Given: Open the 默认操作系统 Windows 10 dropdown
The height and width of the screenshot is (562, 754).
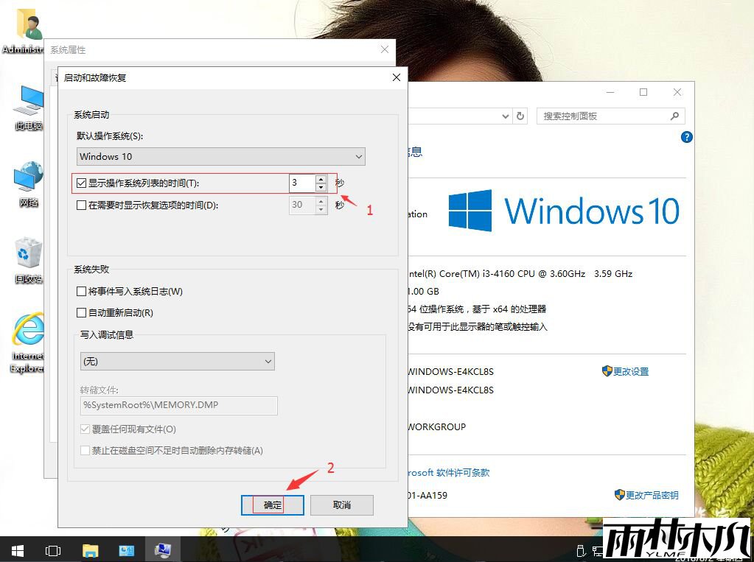Looking at the screenshot, I should coord(359,156).
